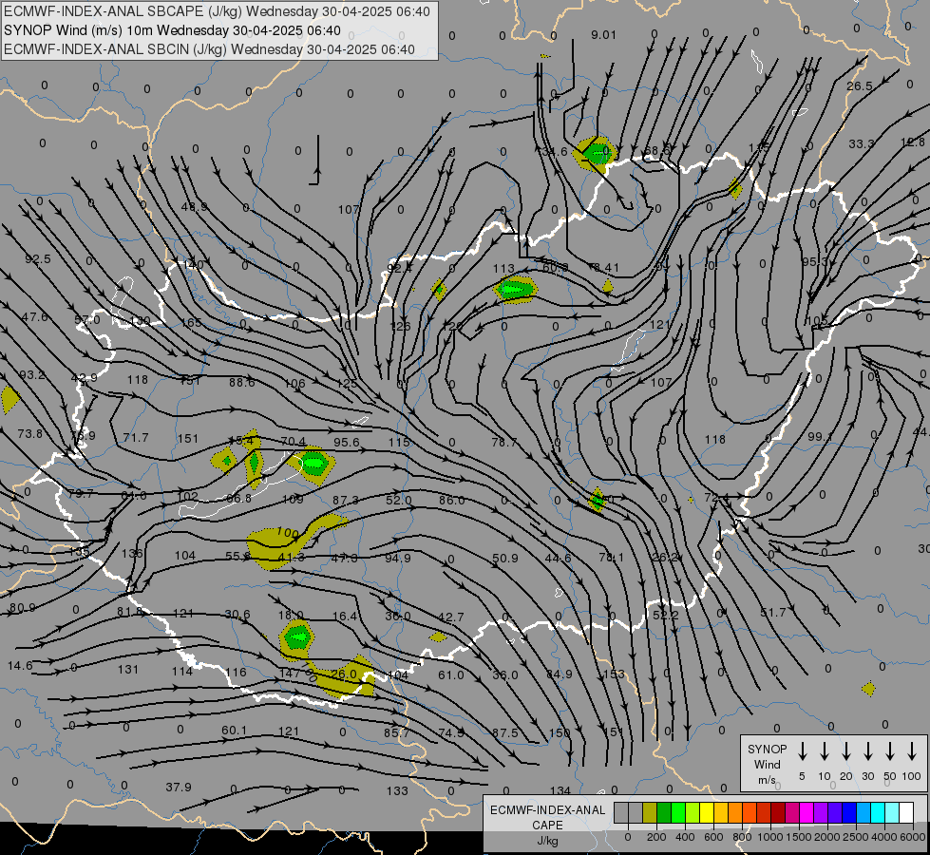
Task: Pick the pure yellow CAPE legend swatch
Action: 707,813
